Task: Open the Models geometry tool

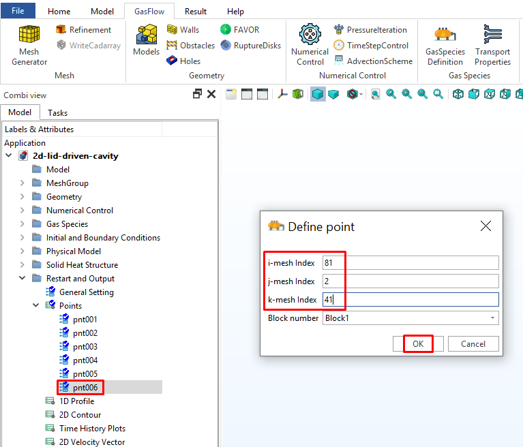Action: pos(146,41)
